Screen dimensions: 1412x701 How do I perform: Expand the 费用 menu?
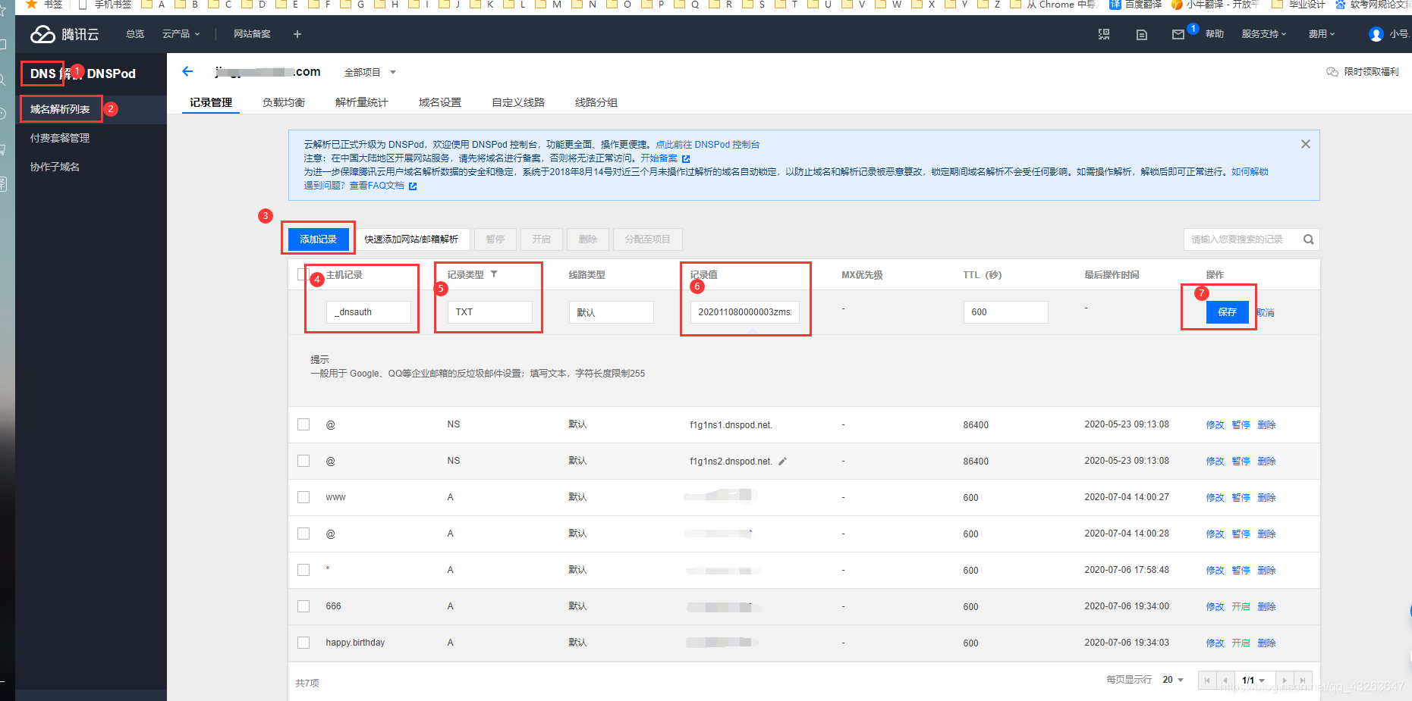click(x=1321, y=34)
